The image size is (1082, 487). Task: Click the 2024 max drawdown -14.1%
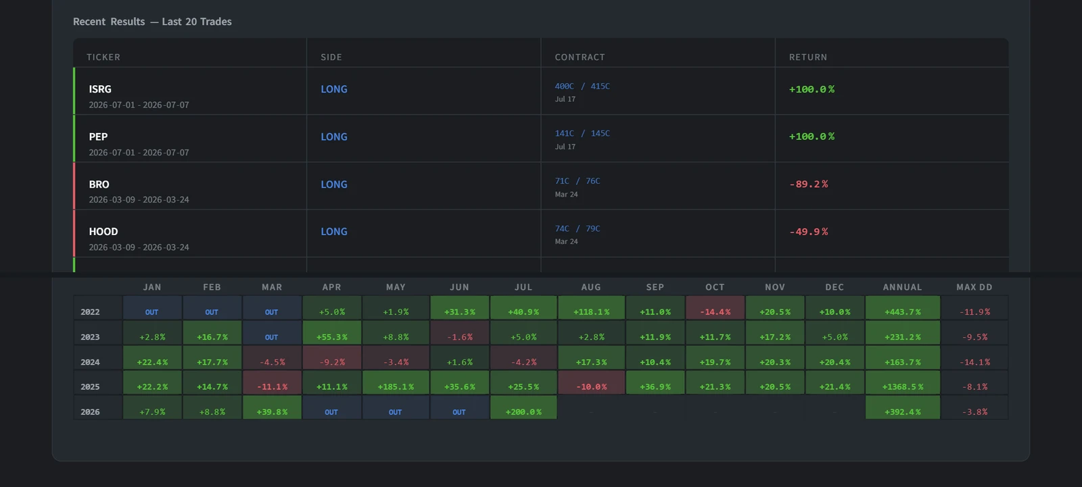click(x=974, y=358)
